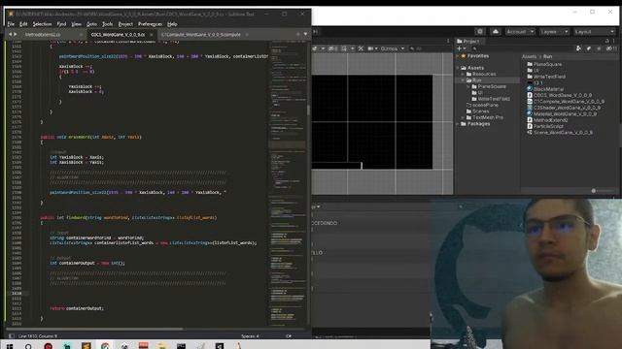Open the Gizmos dropdown in Scene view
This screenshot has width=622, height=349.
[392, 48]
